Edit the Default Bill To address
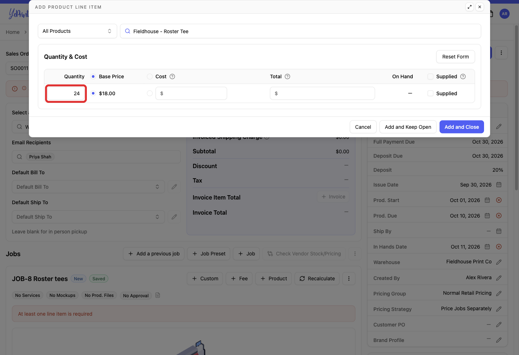This screenshot has height=355, width=519. pyautogui.click(x=174, y=187)
